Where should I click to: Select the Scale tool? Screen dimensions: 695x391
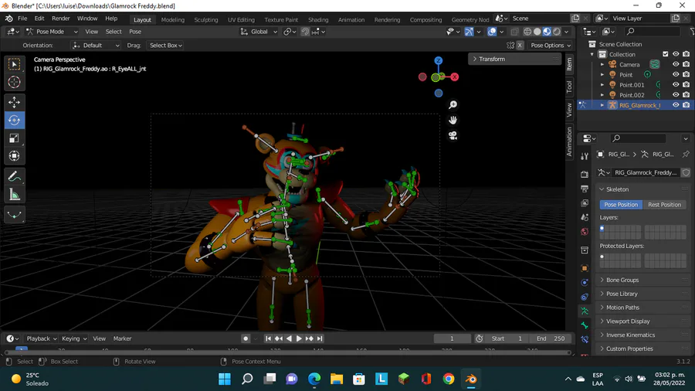click(x=14, y=138)
